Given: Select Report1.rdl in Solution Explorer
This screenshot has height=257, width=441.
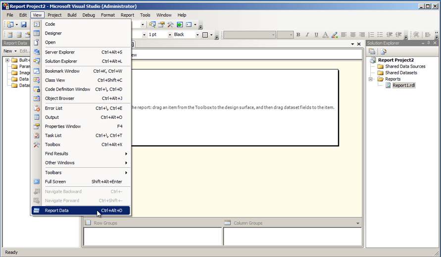Looking at the screenshot, I should (403, 85).
